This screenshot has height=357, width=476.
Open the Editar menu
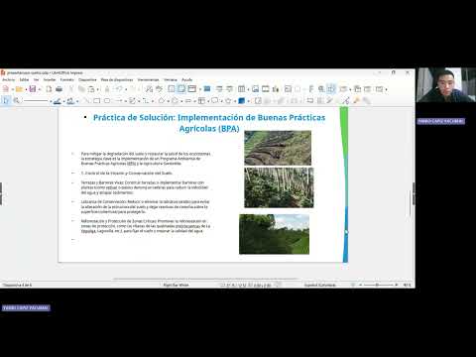[x=24, y=79]
